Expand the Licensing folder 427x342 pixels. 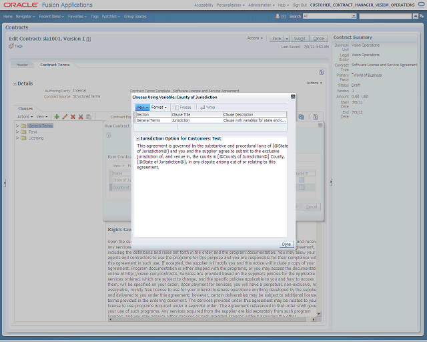click(x=17, y=138)
